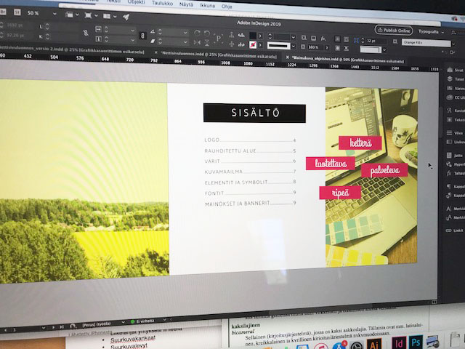The height and width of the screenshot is (349, 465).
Task: Open the Ikkuna menu
Action: [x=207, y=5]
